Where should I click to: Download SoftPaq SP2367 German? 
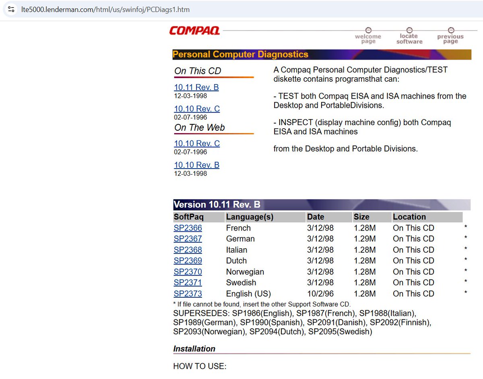coord(188,239)
